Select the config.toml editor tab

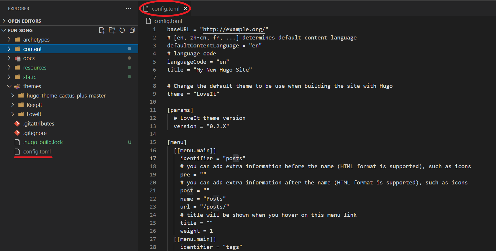point(165,9)
